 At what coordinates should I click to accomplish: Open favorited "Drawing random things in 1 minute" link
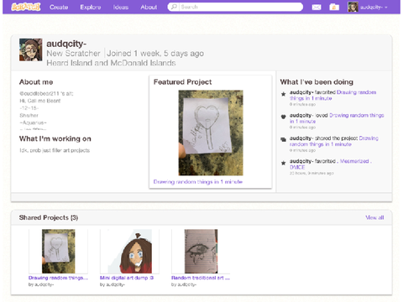[x=333, y=95]
